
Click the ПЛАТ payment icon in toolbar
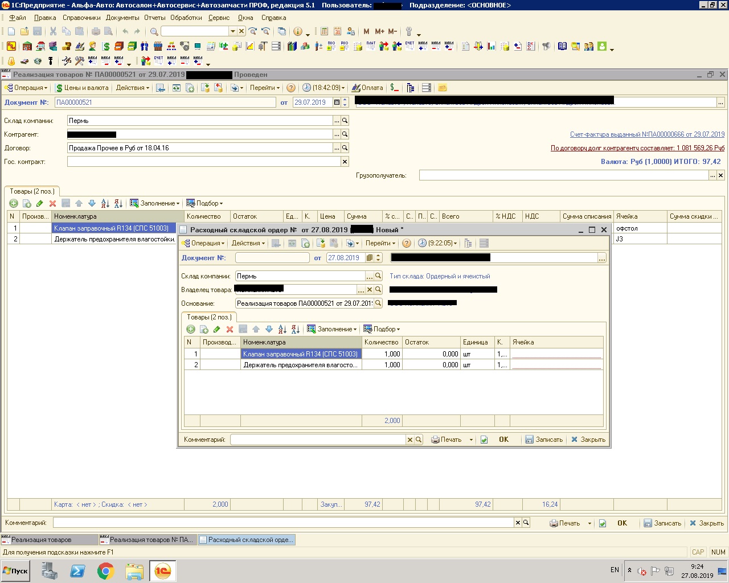371,46
